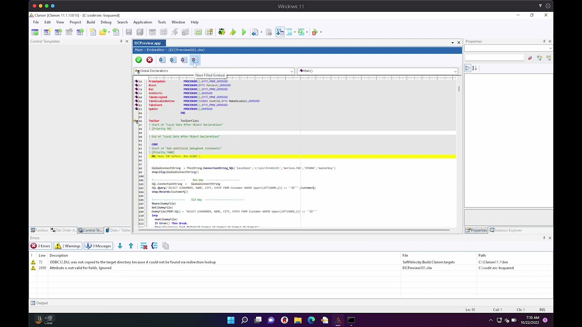The image size is (582, 327).
Task: Select the ODBC32.DLL warning row
Action: [132, 262]
